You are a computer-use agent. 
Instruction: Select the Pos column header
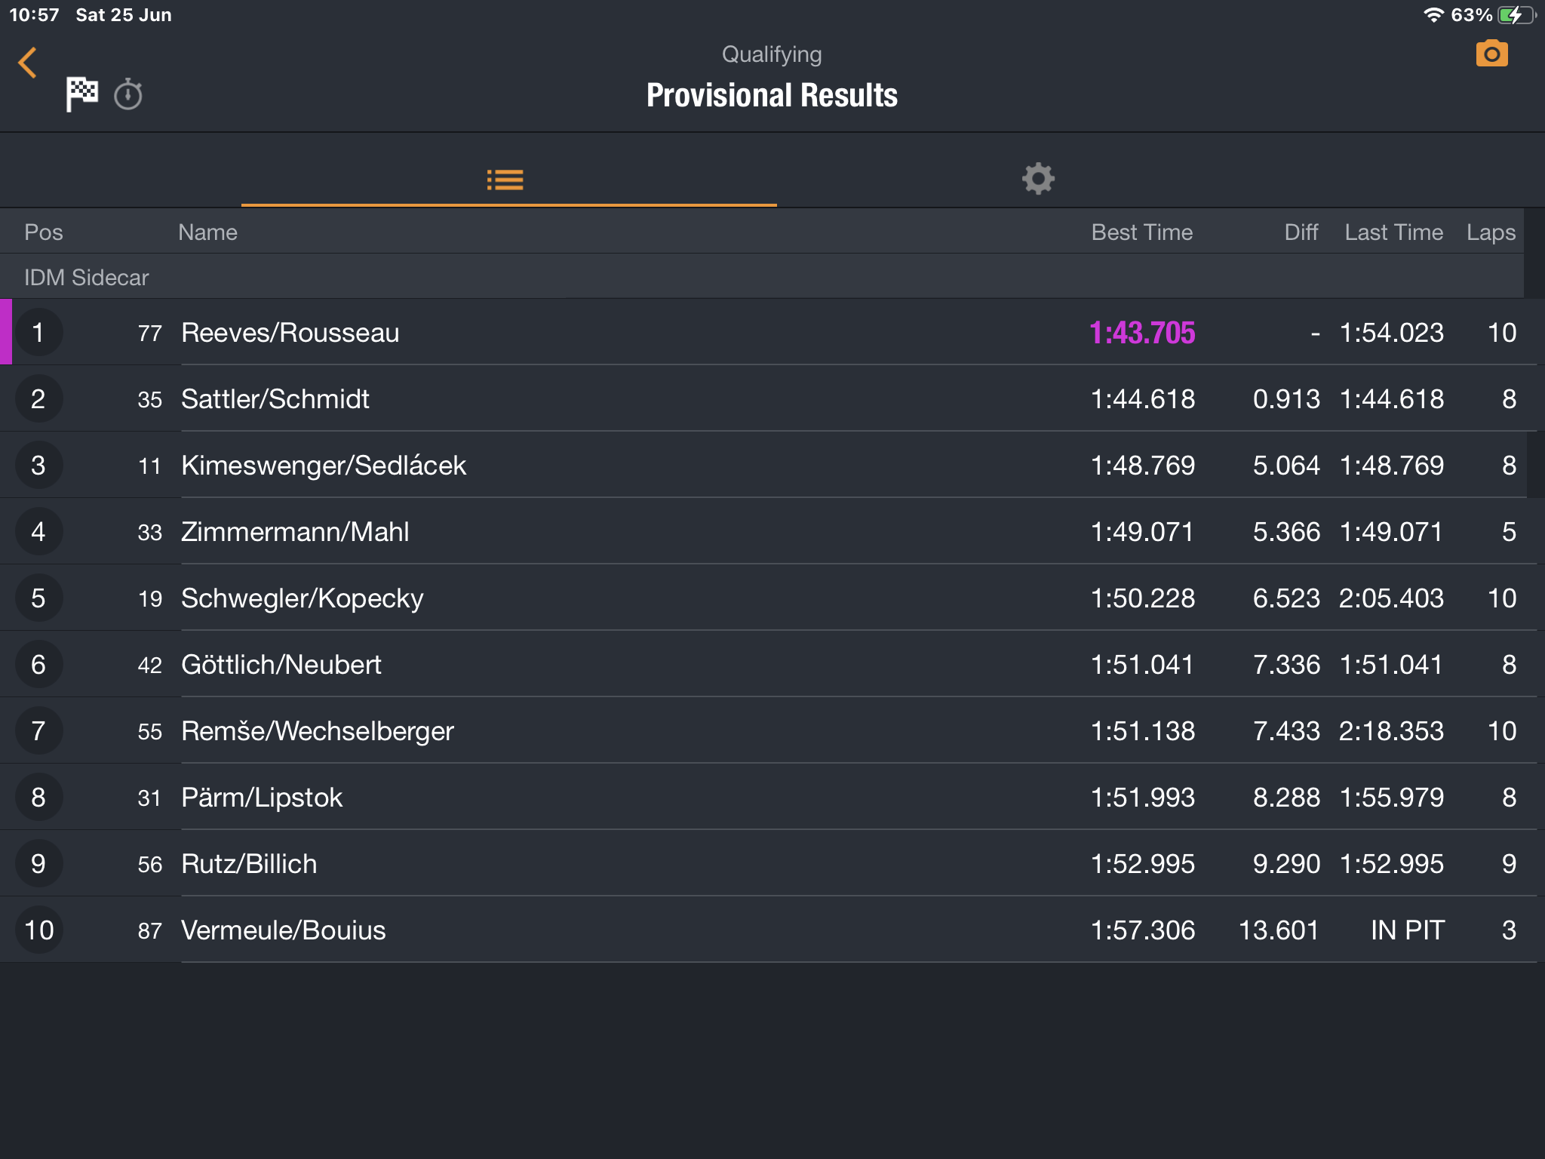pyautogui.click(x=44, y=232)
